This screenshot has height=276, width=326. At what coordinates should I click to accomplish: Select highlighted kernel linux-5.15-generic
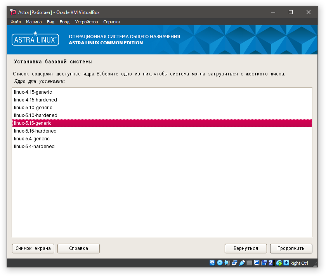tap(162, 123)
